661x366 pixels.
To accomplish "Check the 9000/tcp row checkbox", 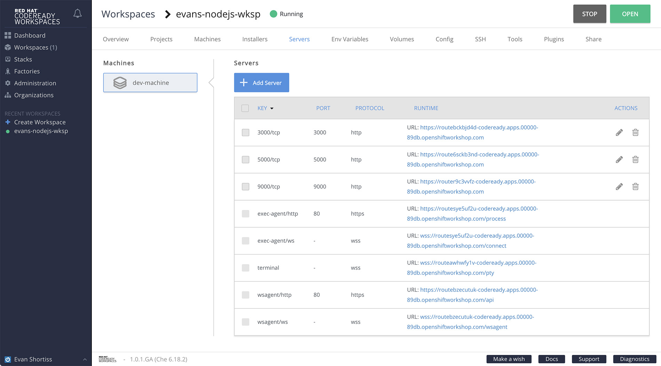I will click(x=246, y=187).
